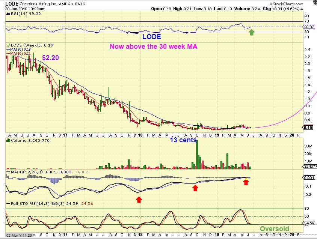The image size is (317, 239).
Task: Click the Comstock Mining Inc. company name
Action: point(38,4)
